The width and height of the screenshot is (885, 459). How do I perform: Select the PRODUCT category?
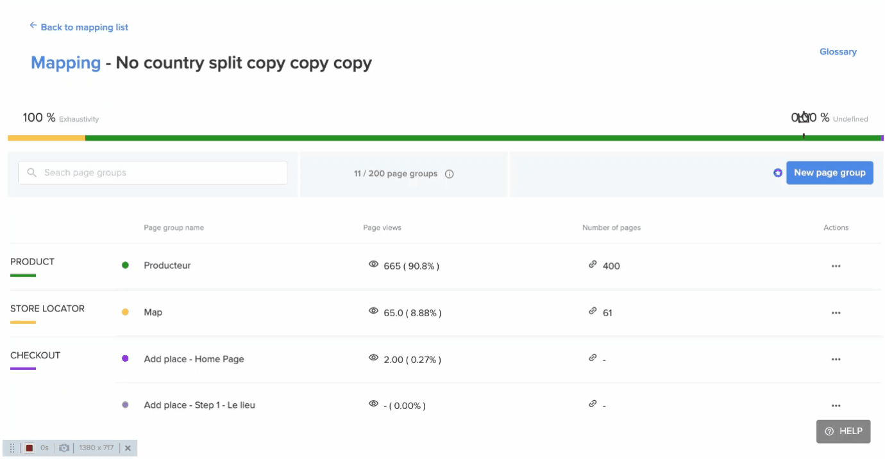pyautogui.click(x=32, y=262)
